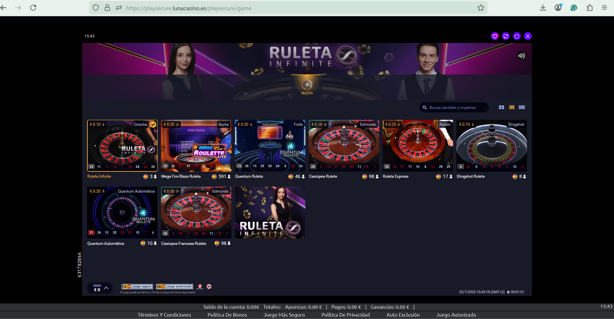Bookmark this page with star icon
Image resolution: width=614 pixels, height=319 pixels.
coord(481,8)
